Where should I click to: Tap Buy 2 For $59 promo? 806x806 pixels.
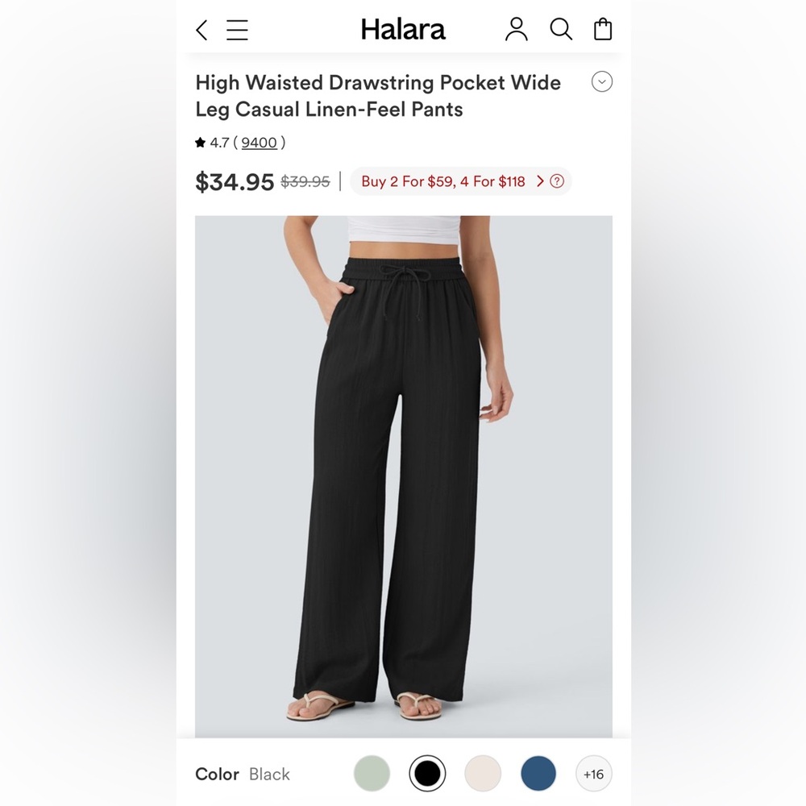click(443, 181)
